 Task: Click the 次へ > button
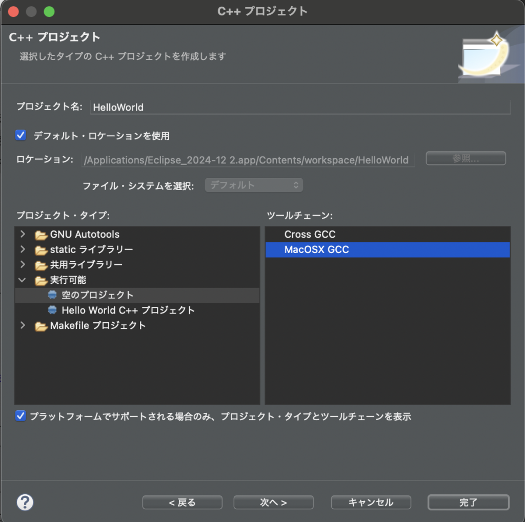(273, 502)
